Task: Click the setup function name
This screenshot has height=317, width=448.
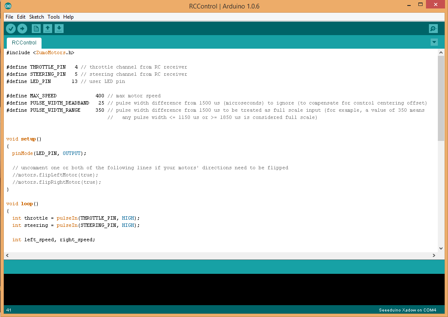Action: 28,139
